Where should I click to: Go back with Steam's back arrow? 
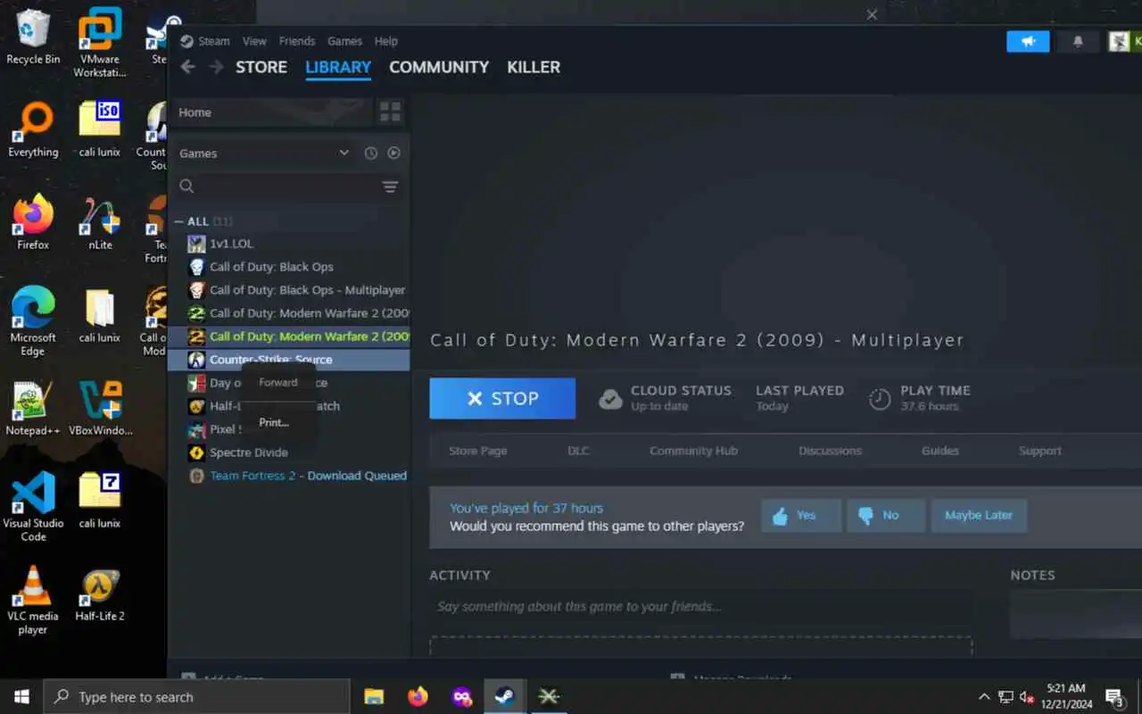[187, 67]
